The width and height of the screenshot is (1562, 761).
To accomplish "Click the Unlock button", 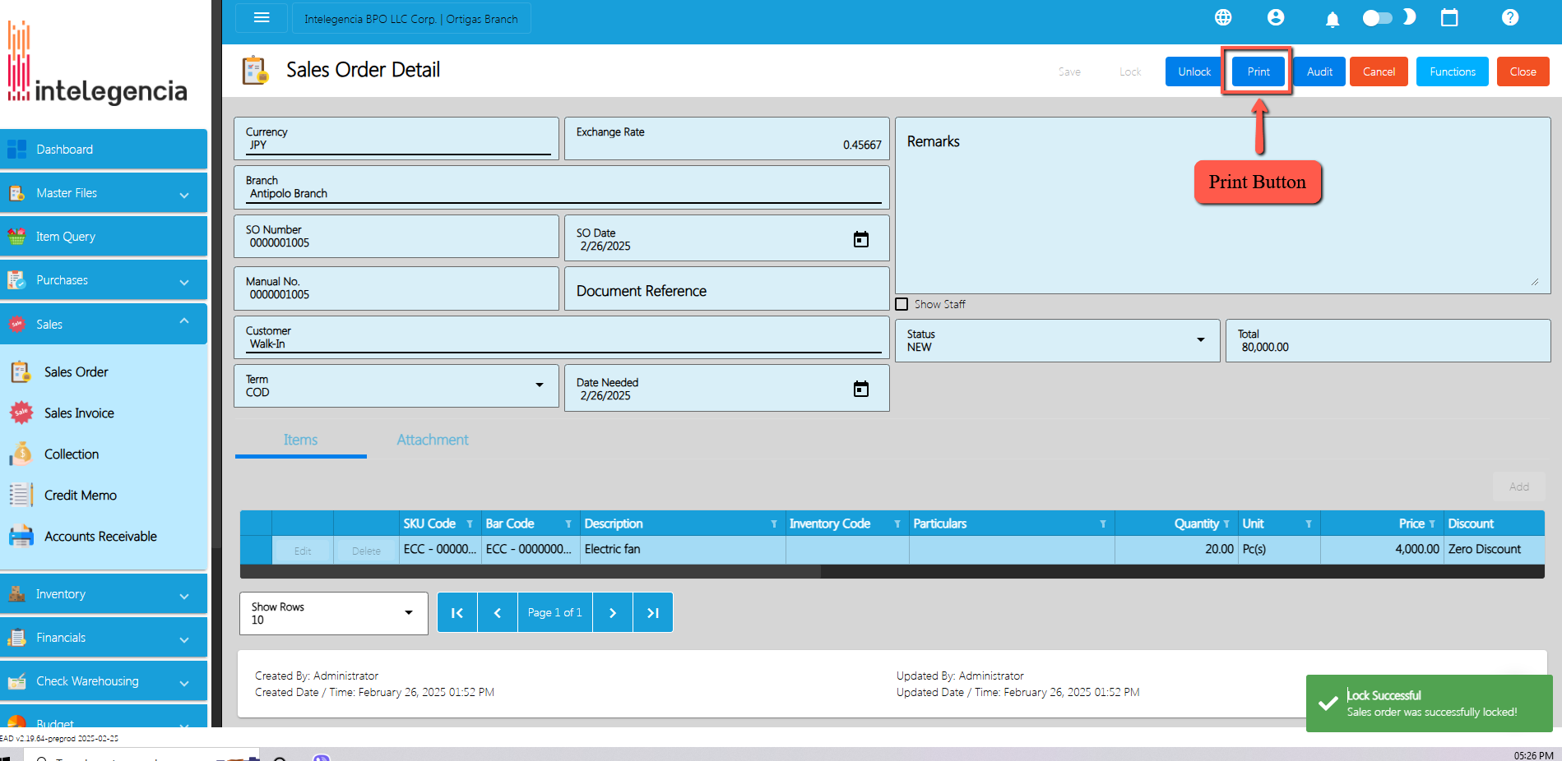I will (1194, 71).
